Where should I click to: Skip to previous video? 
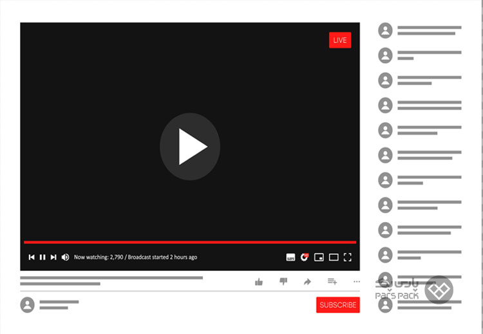[32, 257]
